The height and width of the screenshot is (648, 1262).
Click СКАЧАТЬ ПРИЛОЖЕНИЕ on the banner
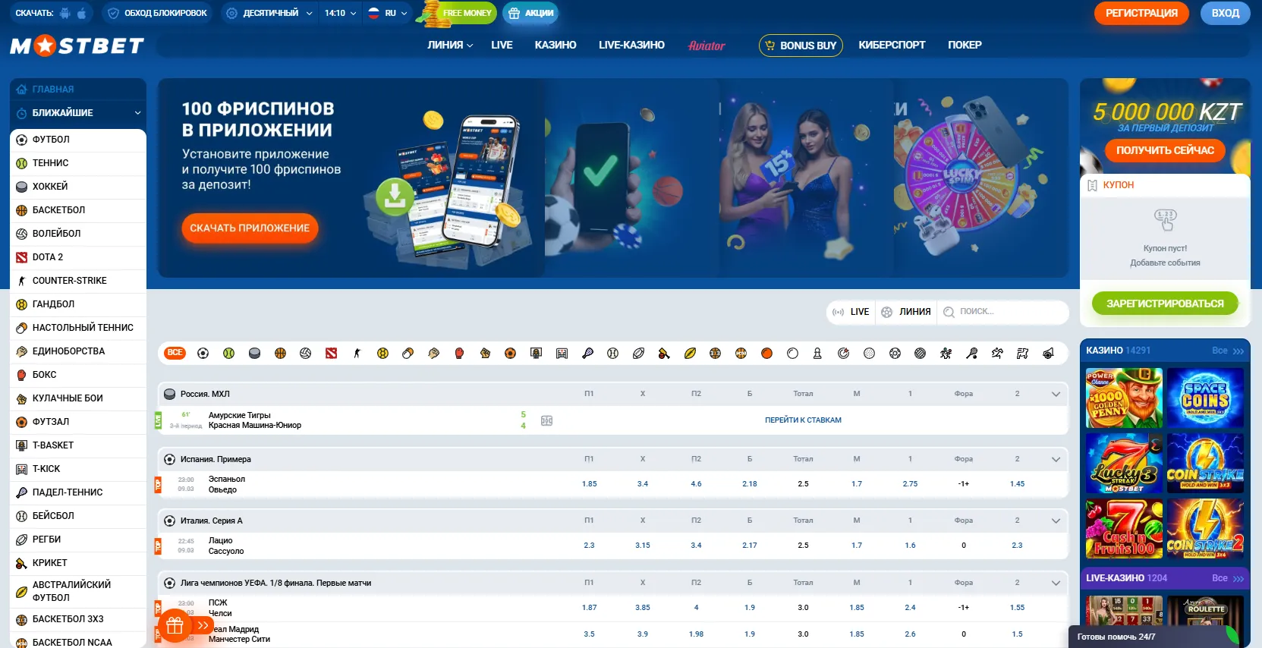pyautogui.click(x=250, y=228)
